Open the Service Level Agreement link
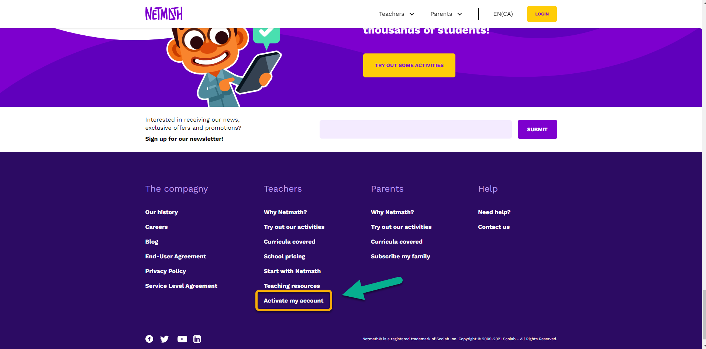The image size is (706, 349). pos(181,286)
